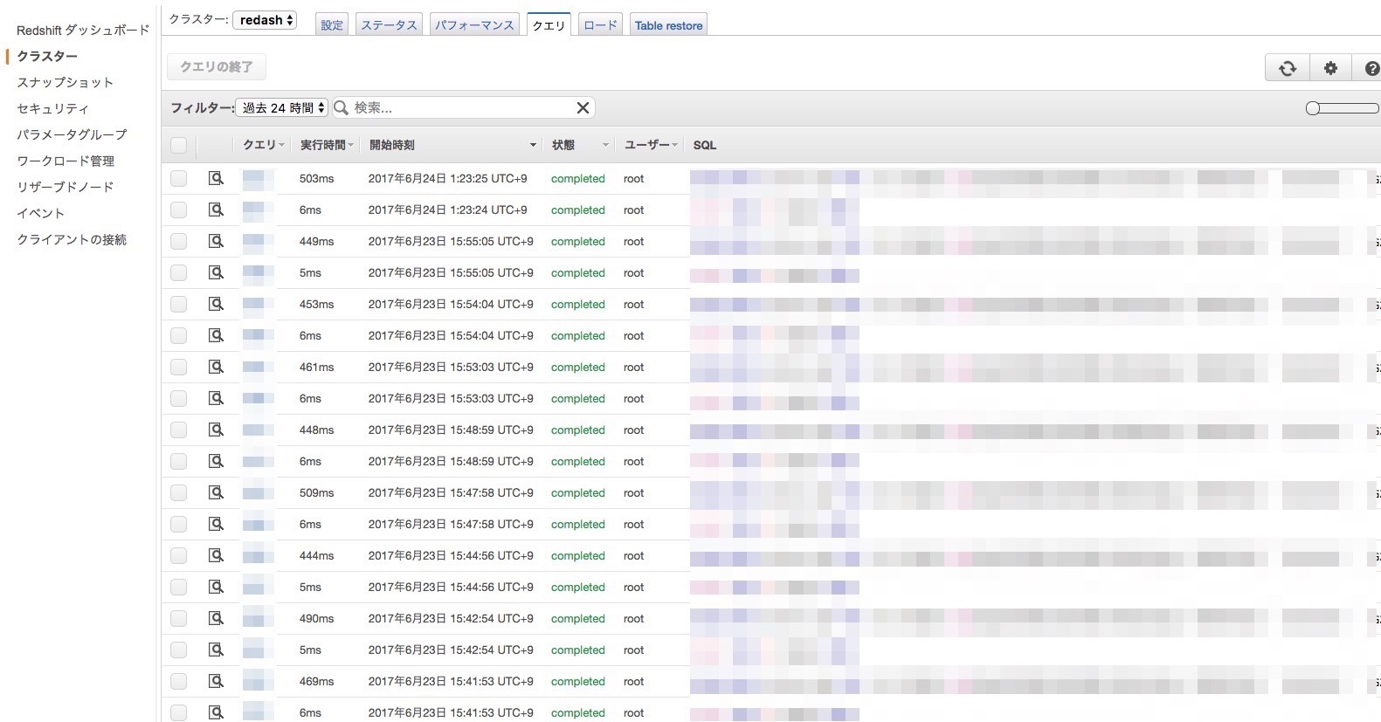Go to スナップショット in sidebar

pyautogui.click(x=66, y=82)
